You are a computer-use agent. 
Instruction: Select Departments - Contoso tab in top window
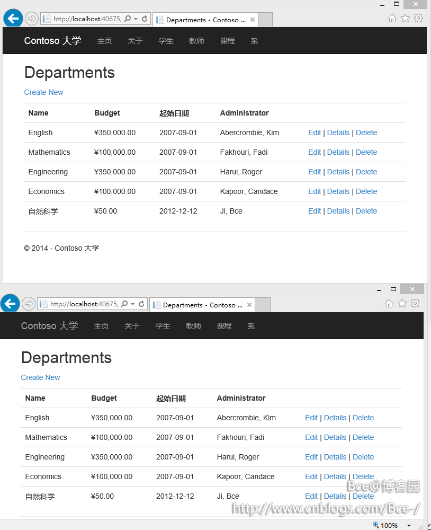pos(205,20)
